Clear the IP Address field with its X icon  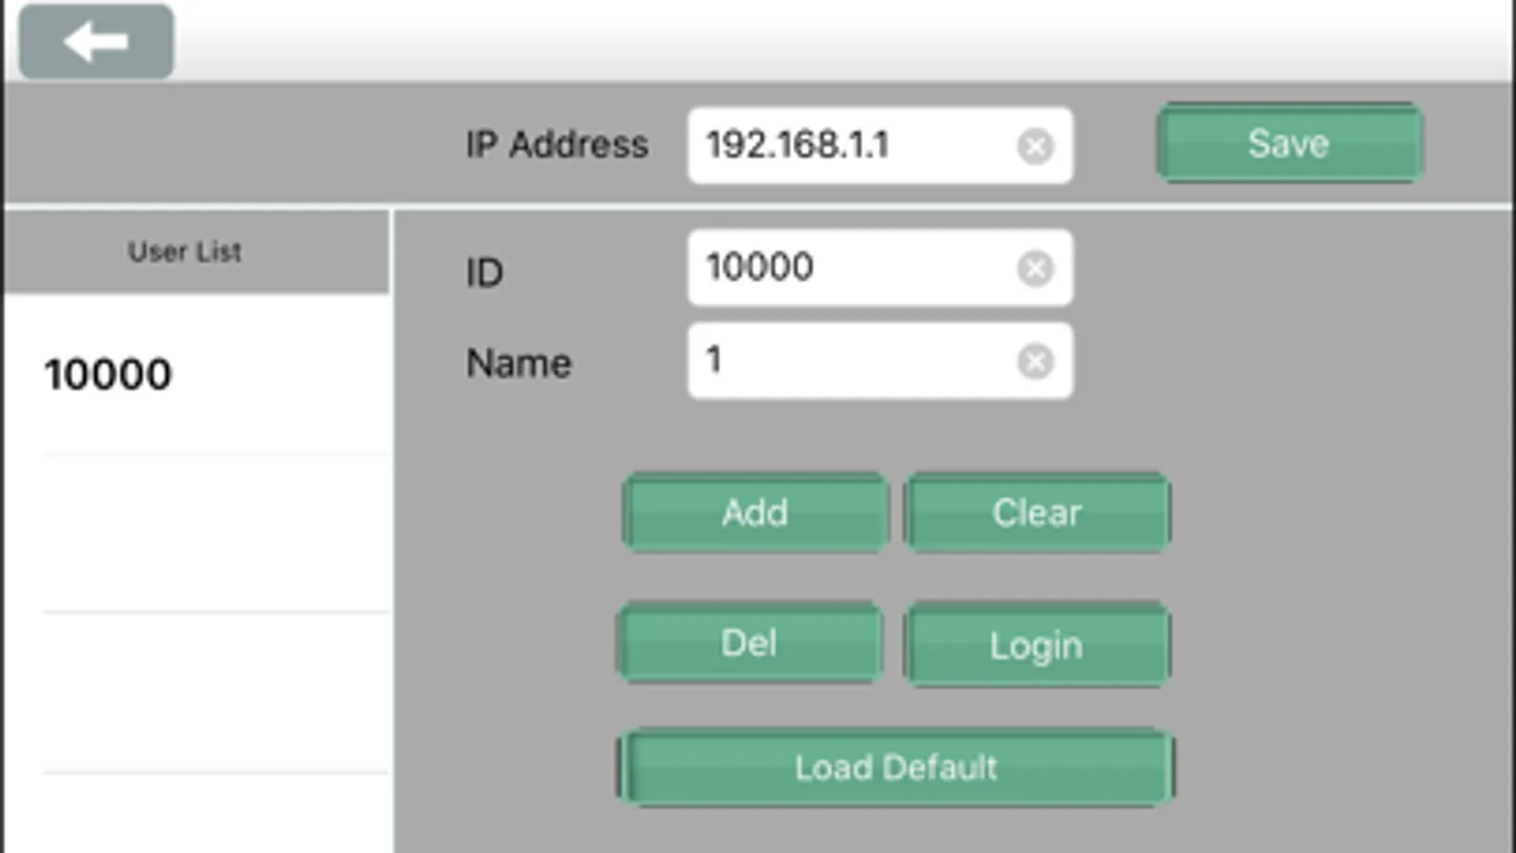point(1035,146)
